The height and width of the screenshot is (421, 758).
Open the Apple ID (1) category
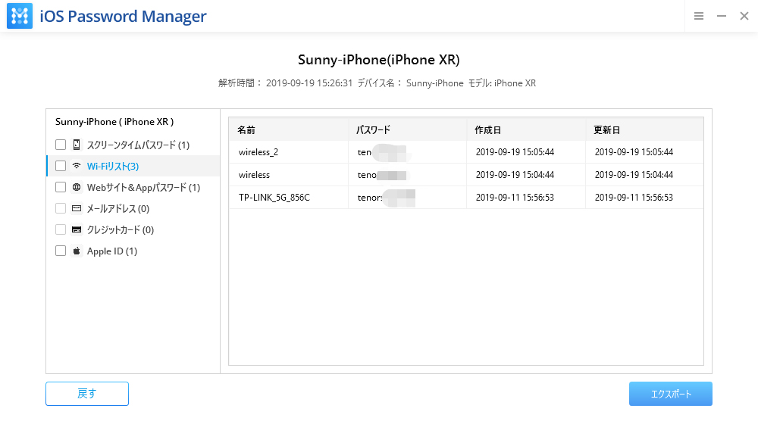112,251
